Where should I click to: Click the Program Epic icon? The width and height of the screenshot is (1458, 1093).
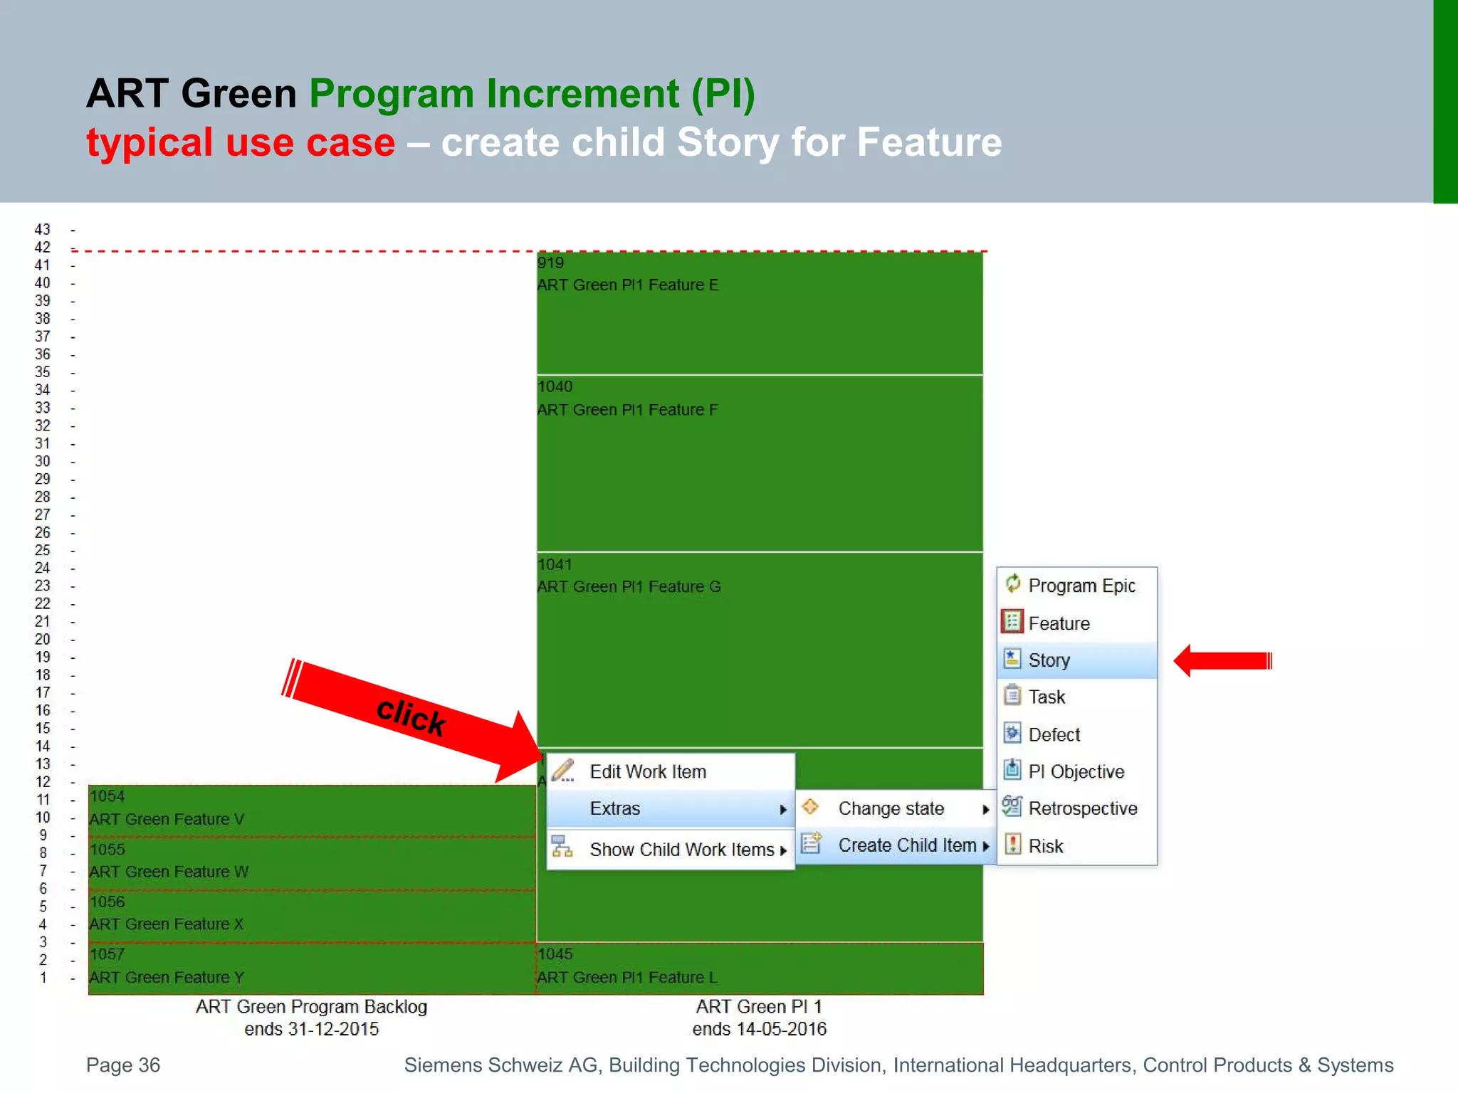pos(1012,584)
